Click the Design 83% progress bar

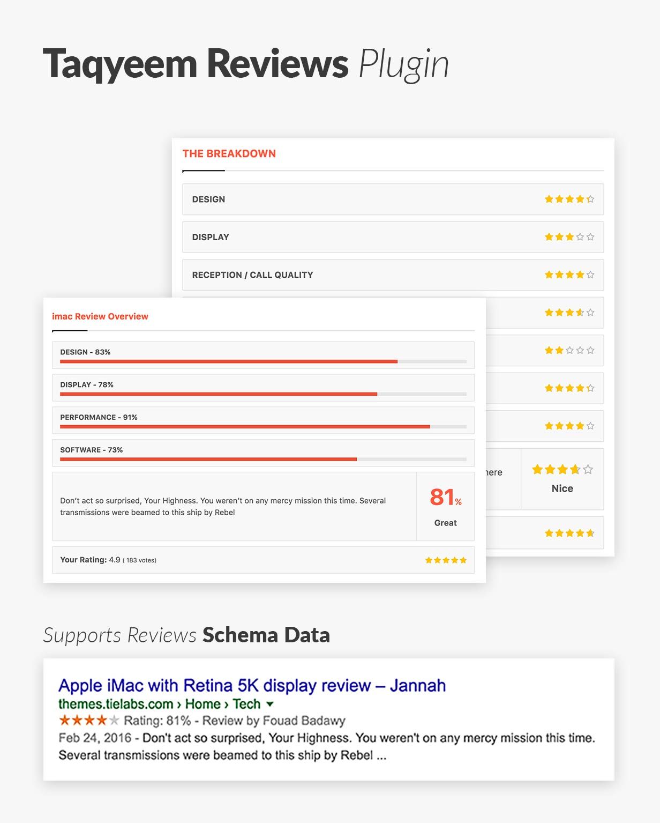tap(263, 361)
